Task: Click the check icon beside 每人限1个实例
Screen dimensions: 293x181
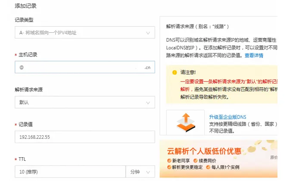Action: point(208,167)
